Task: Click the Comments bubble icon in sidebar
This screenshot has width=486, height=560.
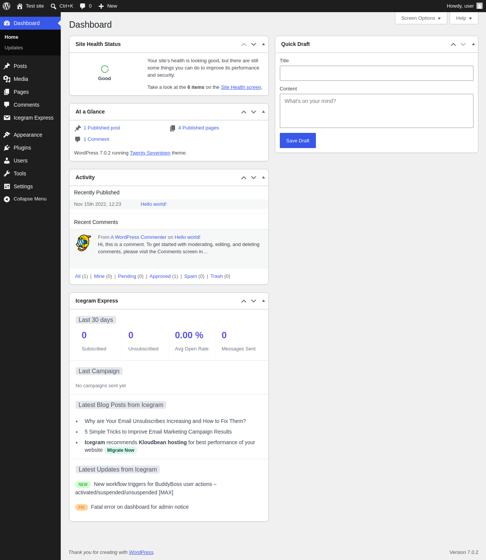Action: (7, 105)
